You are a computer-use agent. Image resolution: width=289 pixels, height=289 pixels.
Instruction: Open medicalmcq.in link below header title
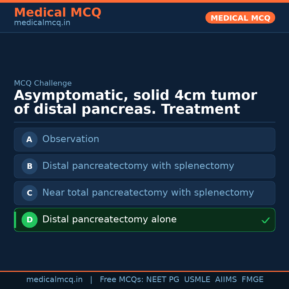pyautogui.click(x=42, y=23)
